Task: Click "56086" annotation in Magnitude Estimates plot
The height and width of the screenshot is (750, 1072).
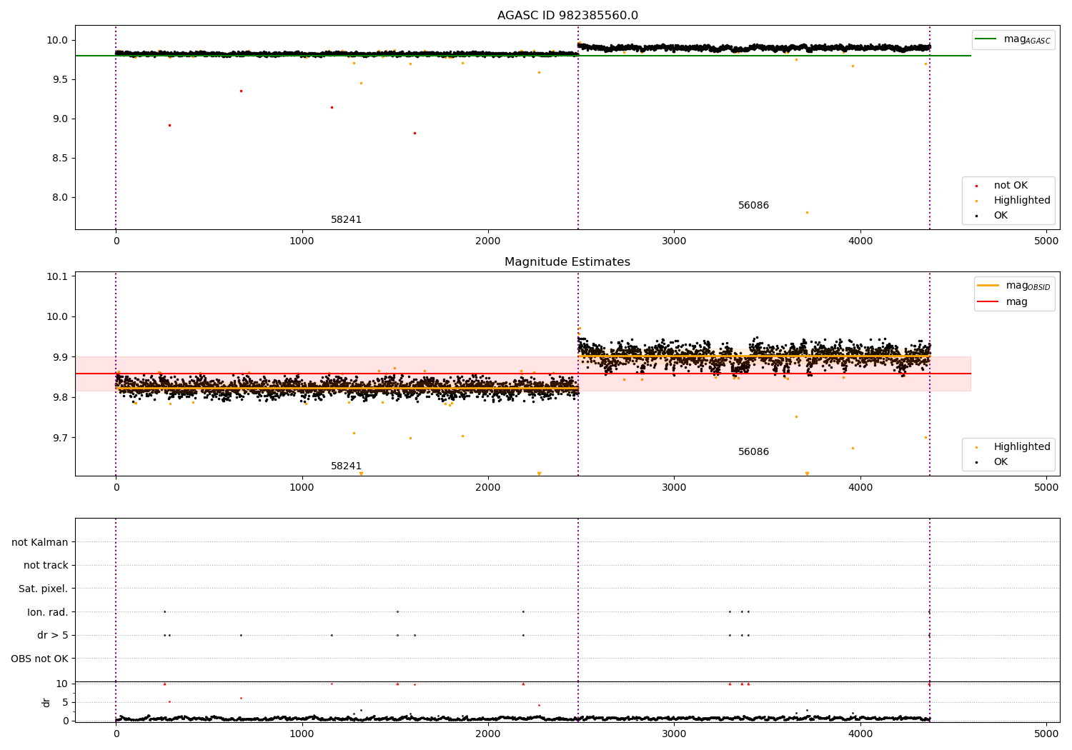Action: [x=753, y=452]
